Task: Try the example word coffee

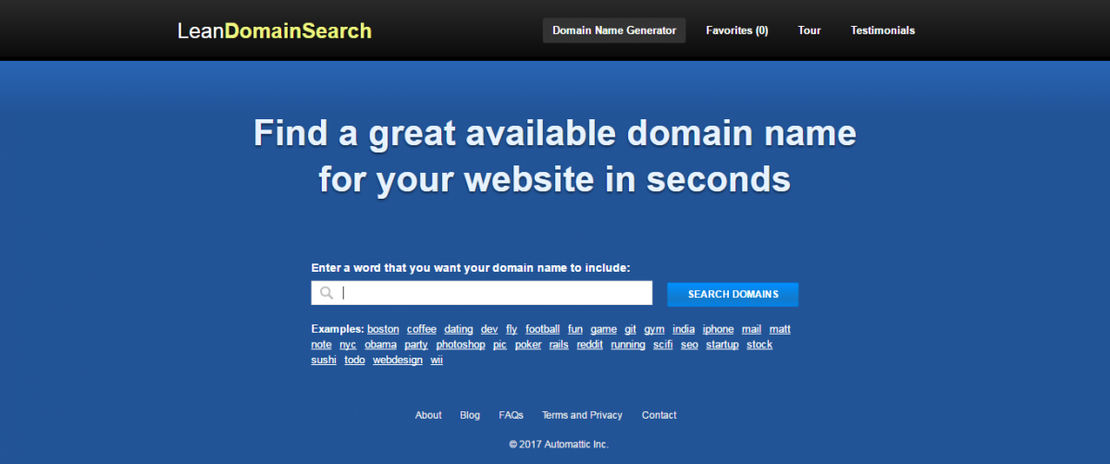Action: (422, 329)
